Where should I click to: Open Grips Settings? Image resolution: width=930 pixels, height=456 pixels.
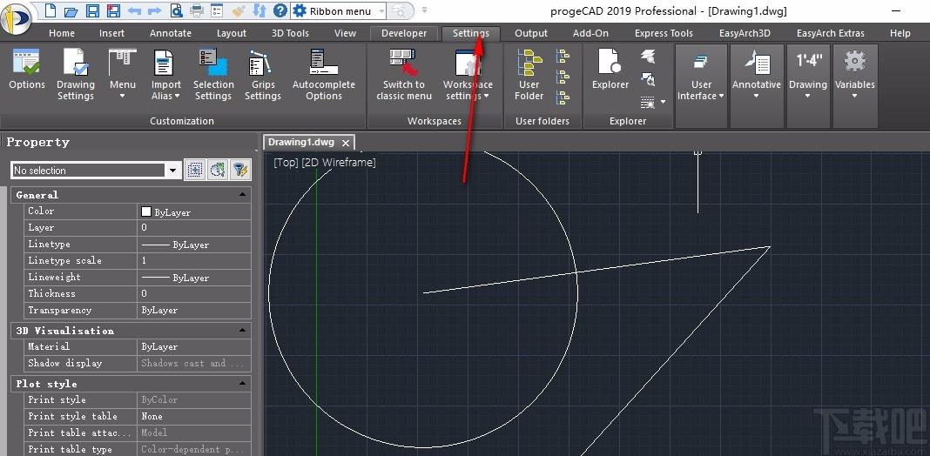263,76
